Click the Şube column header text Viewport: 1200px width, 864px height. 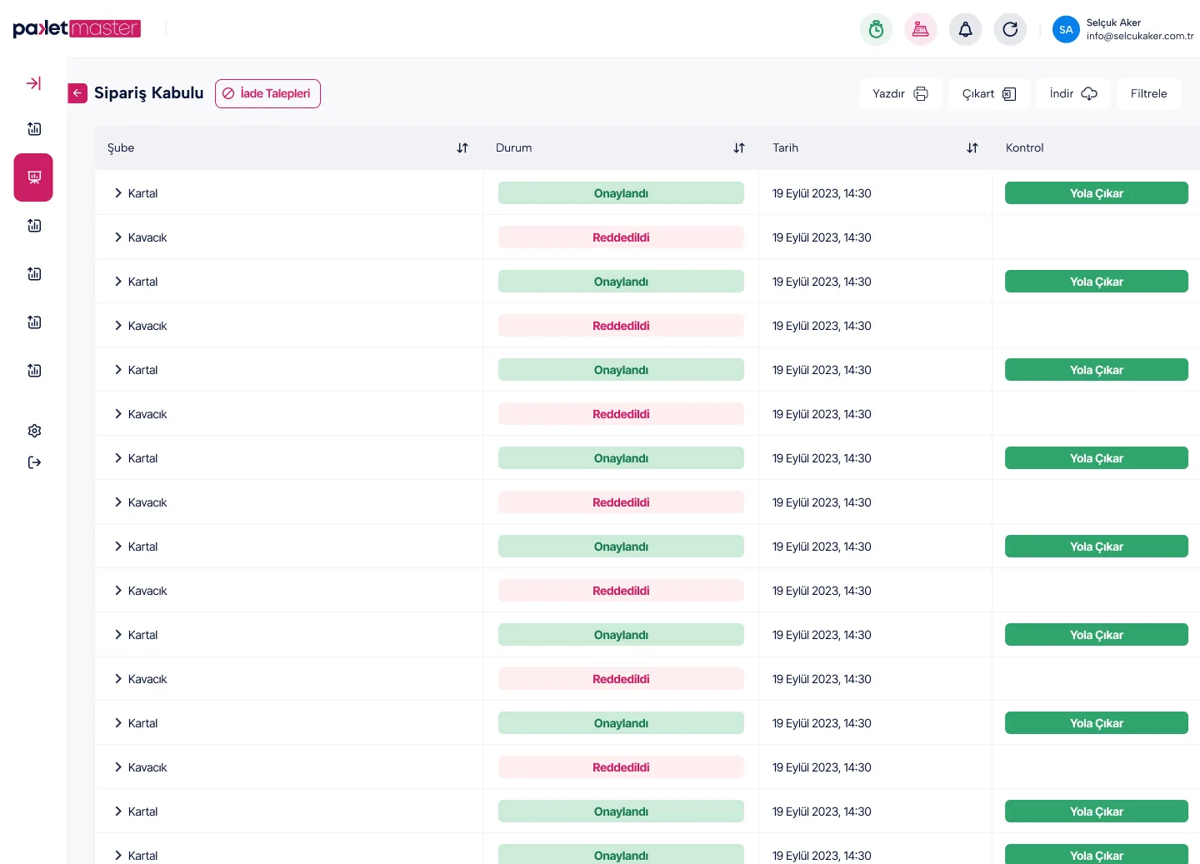[x=121, y=148]
